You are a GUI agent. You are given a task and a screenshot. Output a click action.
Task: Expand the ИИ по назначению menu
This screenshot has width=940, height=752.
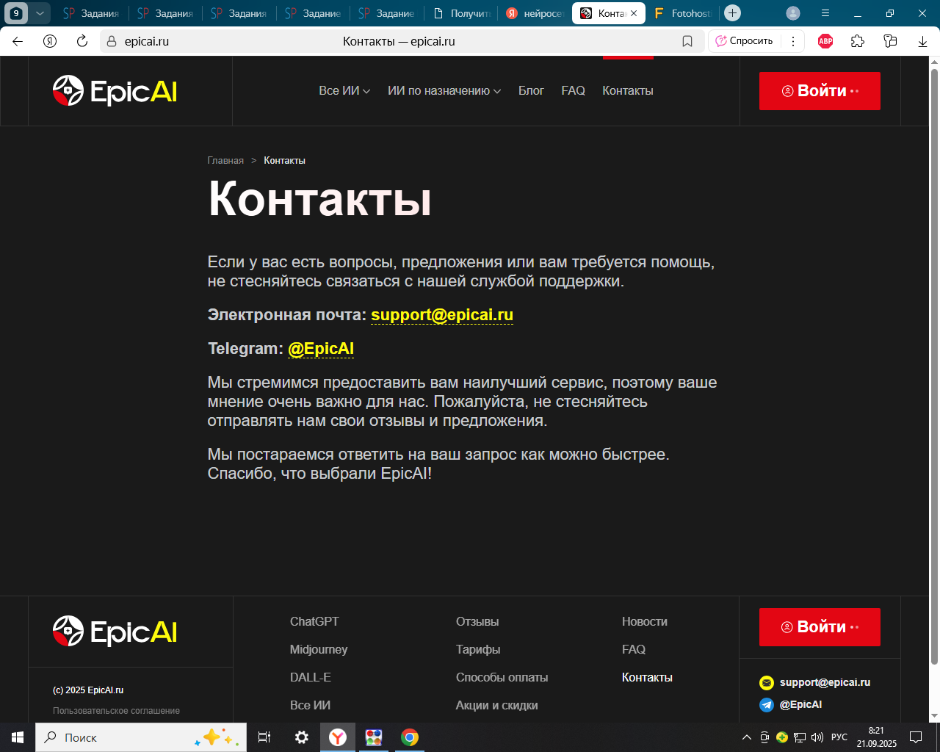pos(444,91)
